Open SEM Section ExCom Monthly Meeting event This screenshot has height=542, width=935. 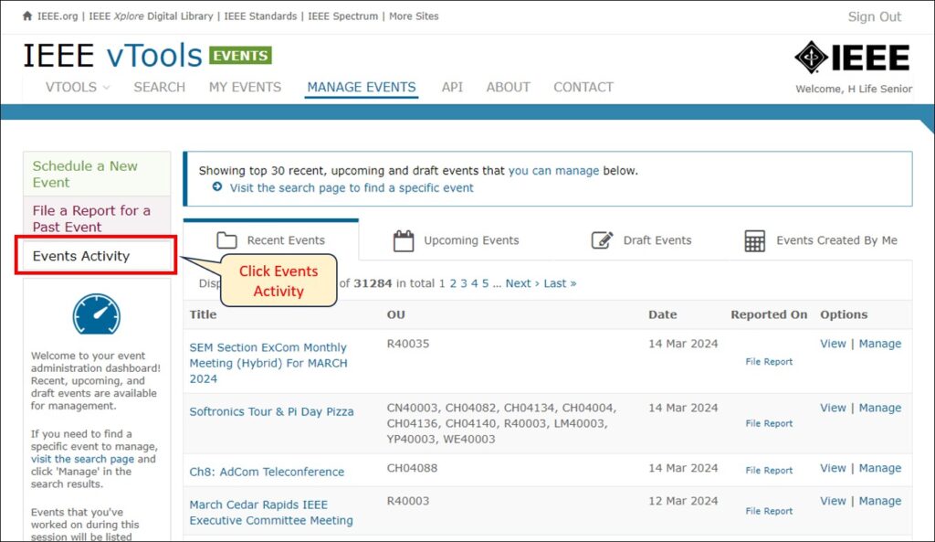(x=268, y=363)
